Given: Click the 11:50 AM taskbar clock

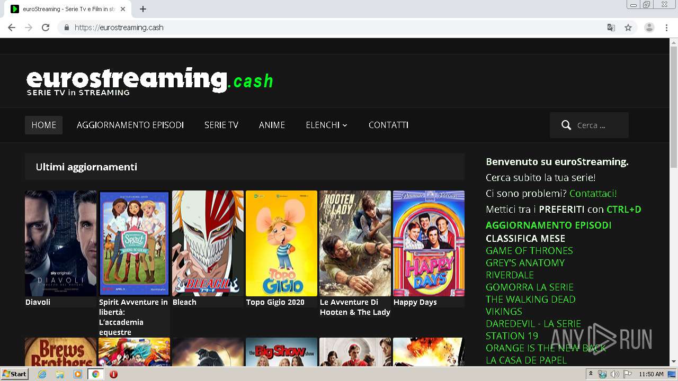Looking at the screenshot, I should click(x=651, y=374).
